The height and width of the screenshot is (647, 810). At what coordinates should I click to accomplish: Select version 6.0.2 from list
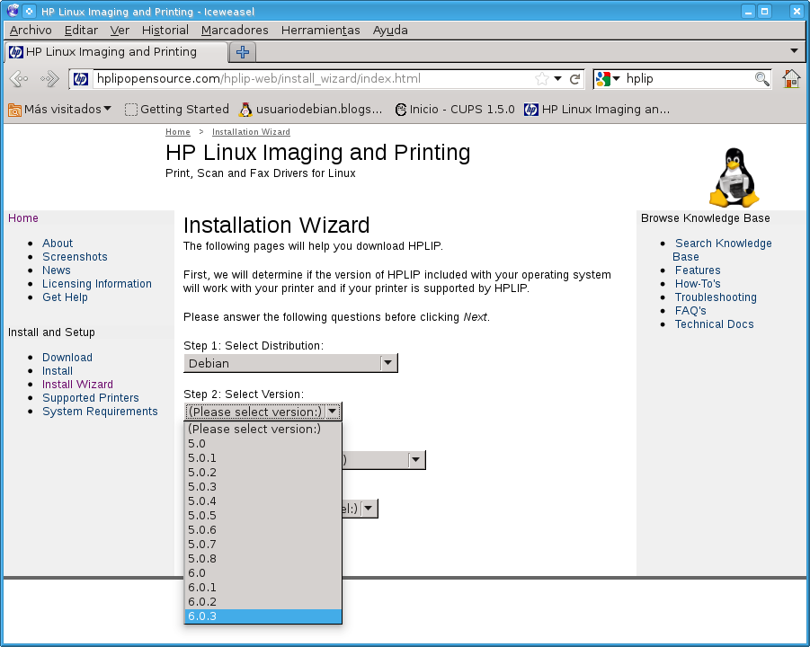tap(263, 602)
